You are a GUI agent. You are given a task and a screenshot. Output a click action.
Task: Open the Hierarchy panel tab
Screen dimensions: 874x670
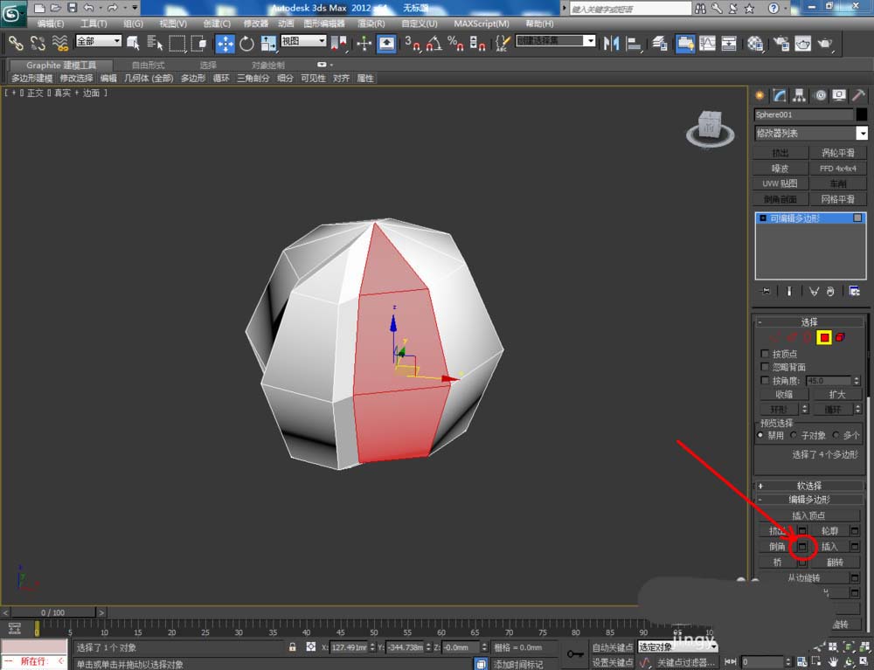click(x=799, y=95)
